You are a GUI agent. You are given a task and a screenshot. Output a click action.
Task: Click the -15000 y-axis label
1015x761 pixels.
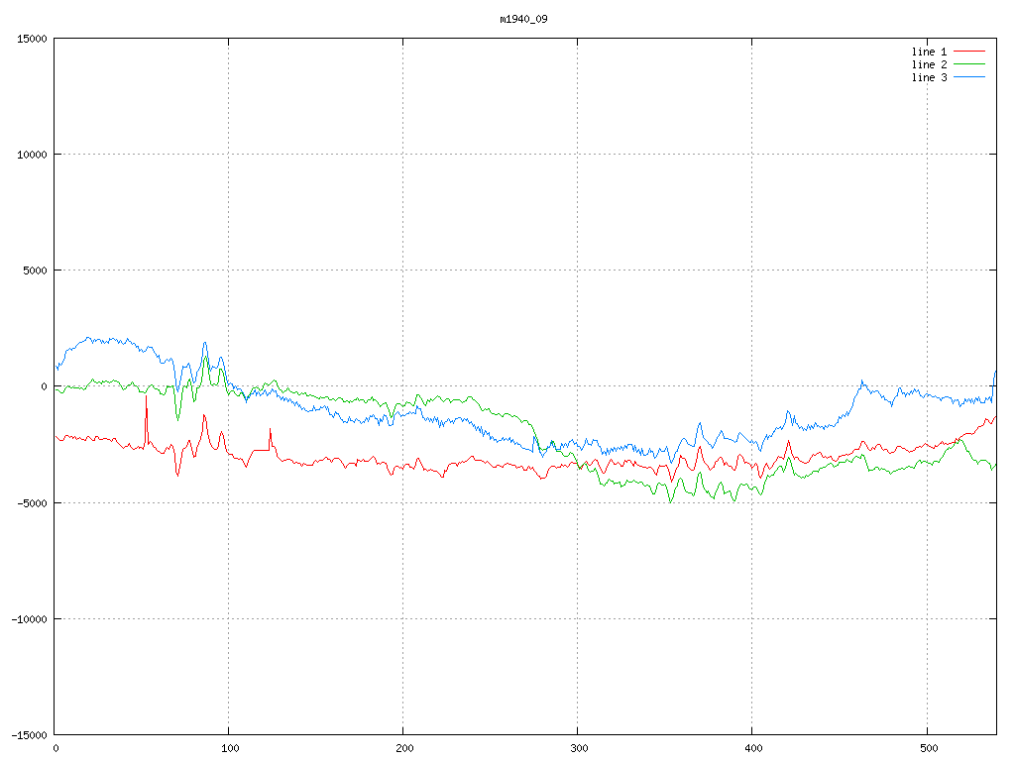(29, 735)
